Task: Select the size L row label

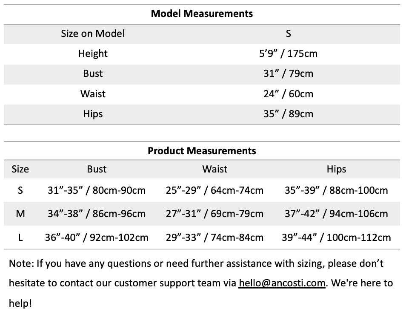Action: tap(20, 237)
